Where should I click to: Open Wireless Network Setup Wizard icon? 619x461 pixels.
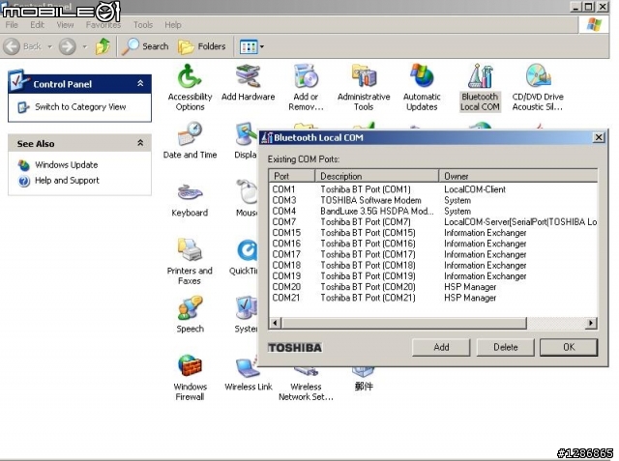[306, 384]
